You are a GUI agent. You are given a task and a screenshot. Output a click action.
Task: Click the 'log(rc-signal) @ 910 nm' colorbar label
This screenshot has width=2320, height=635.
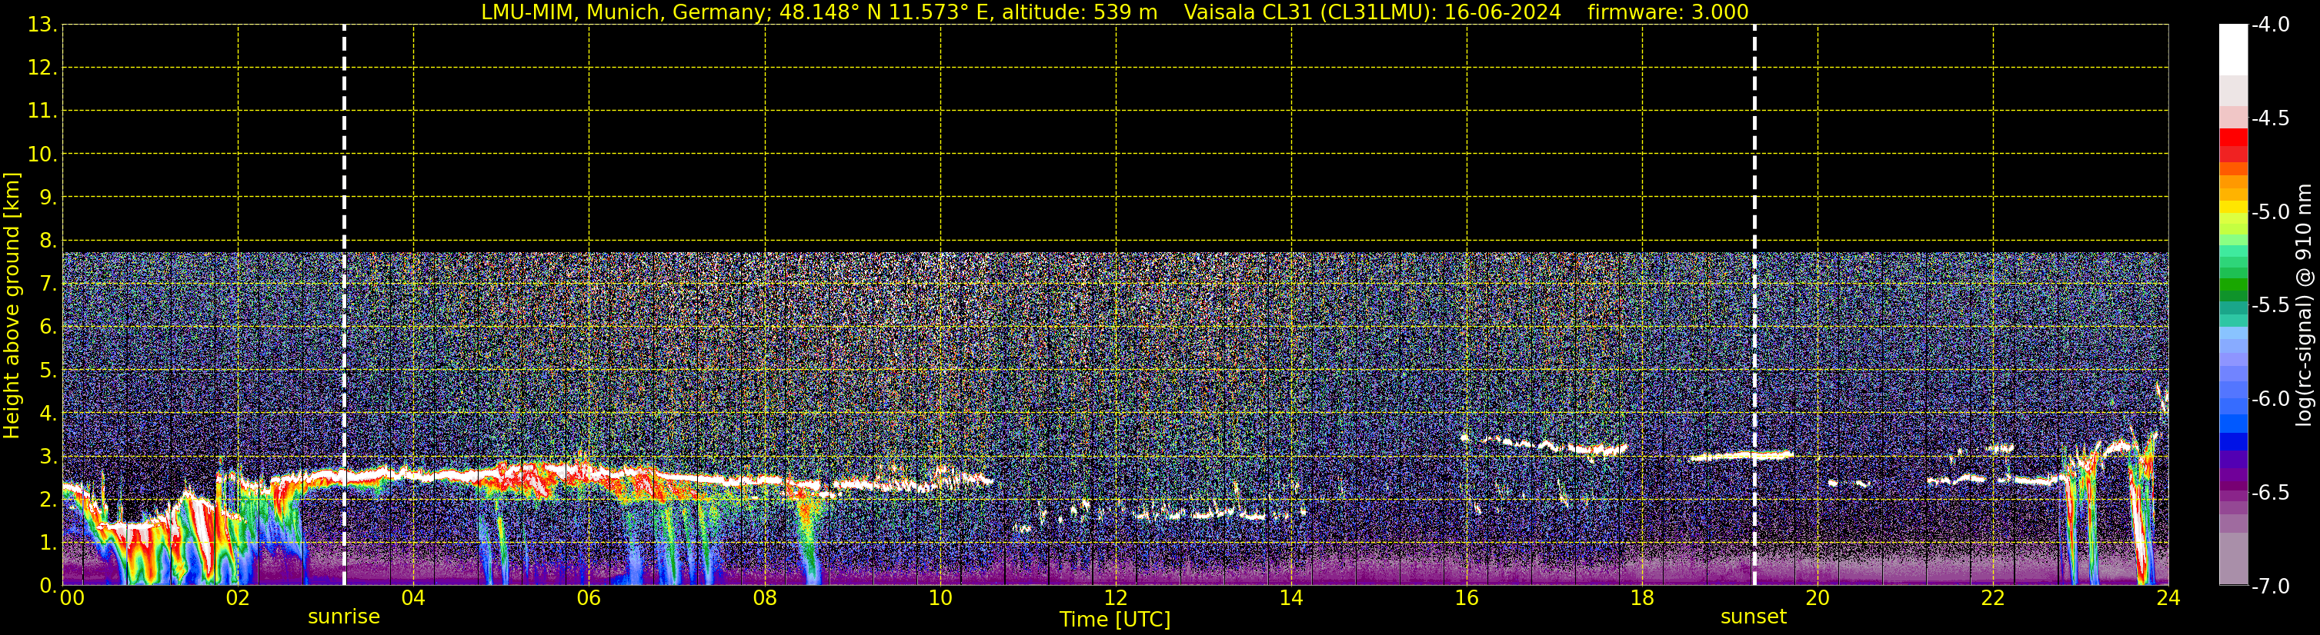(2304, 306)
